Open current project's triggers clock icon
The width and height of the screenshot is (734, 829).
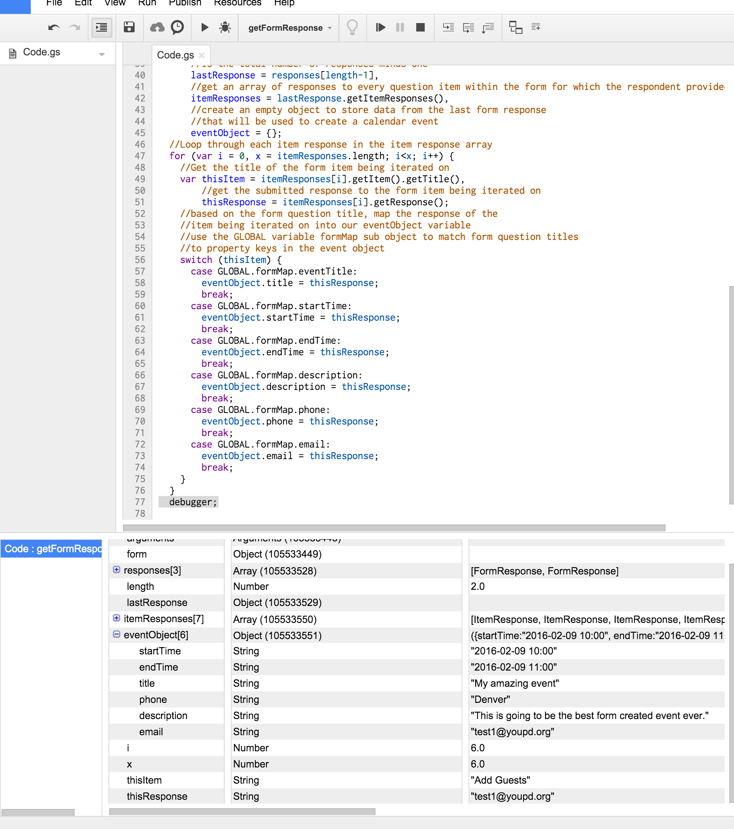click(x=177, y=28)
